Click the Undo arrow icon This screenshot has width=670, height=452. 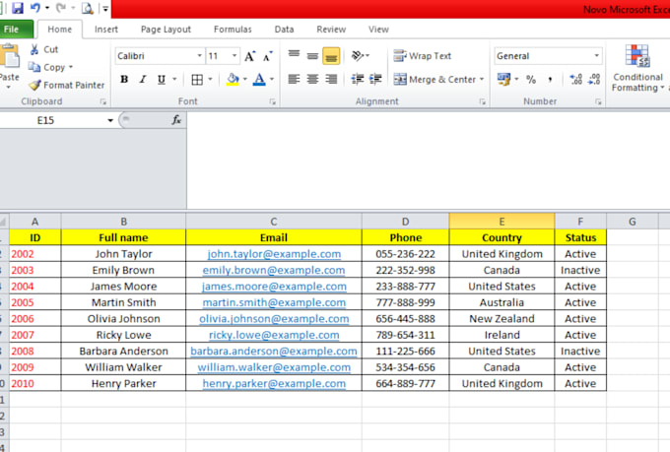click(35, 8)
